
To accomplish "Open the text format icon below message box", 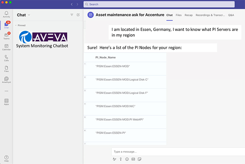I will (114, 159).
